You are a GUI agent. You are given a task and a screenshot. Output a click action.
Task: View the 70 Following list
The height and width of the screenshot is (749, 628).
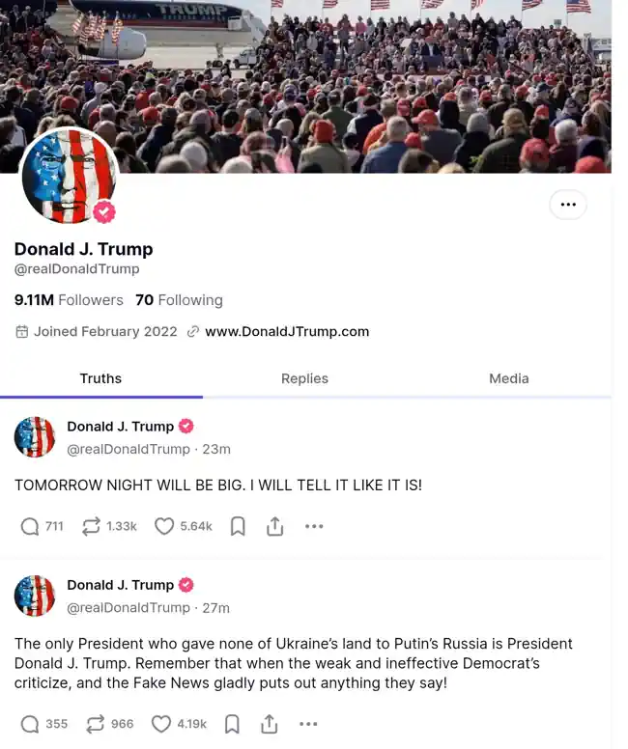(x=180, y=300)
